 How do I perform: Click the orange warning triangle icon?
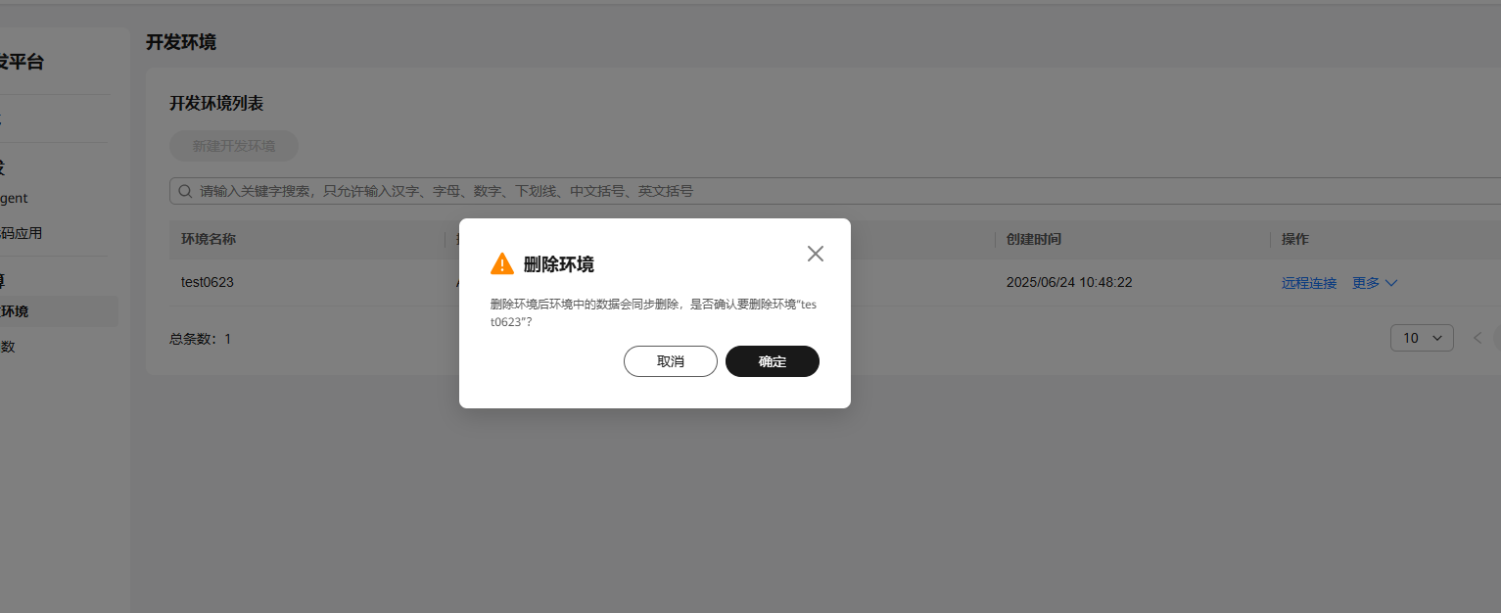pos(502,263)
